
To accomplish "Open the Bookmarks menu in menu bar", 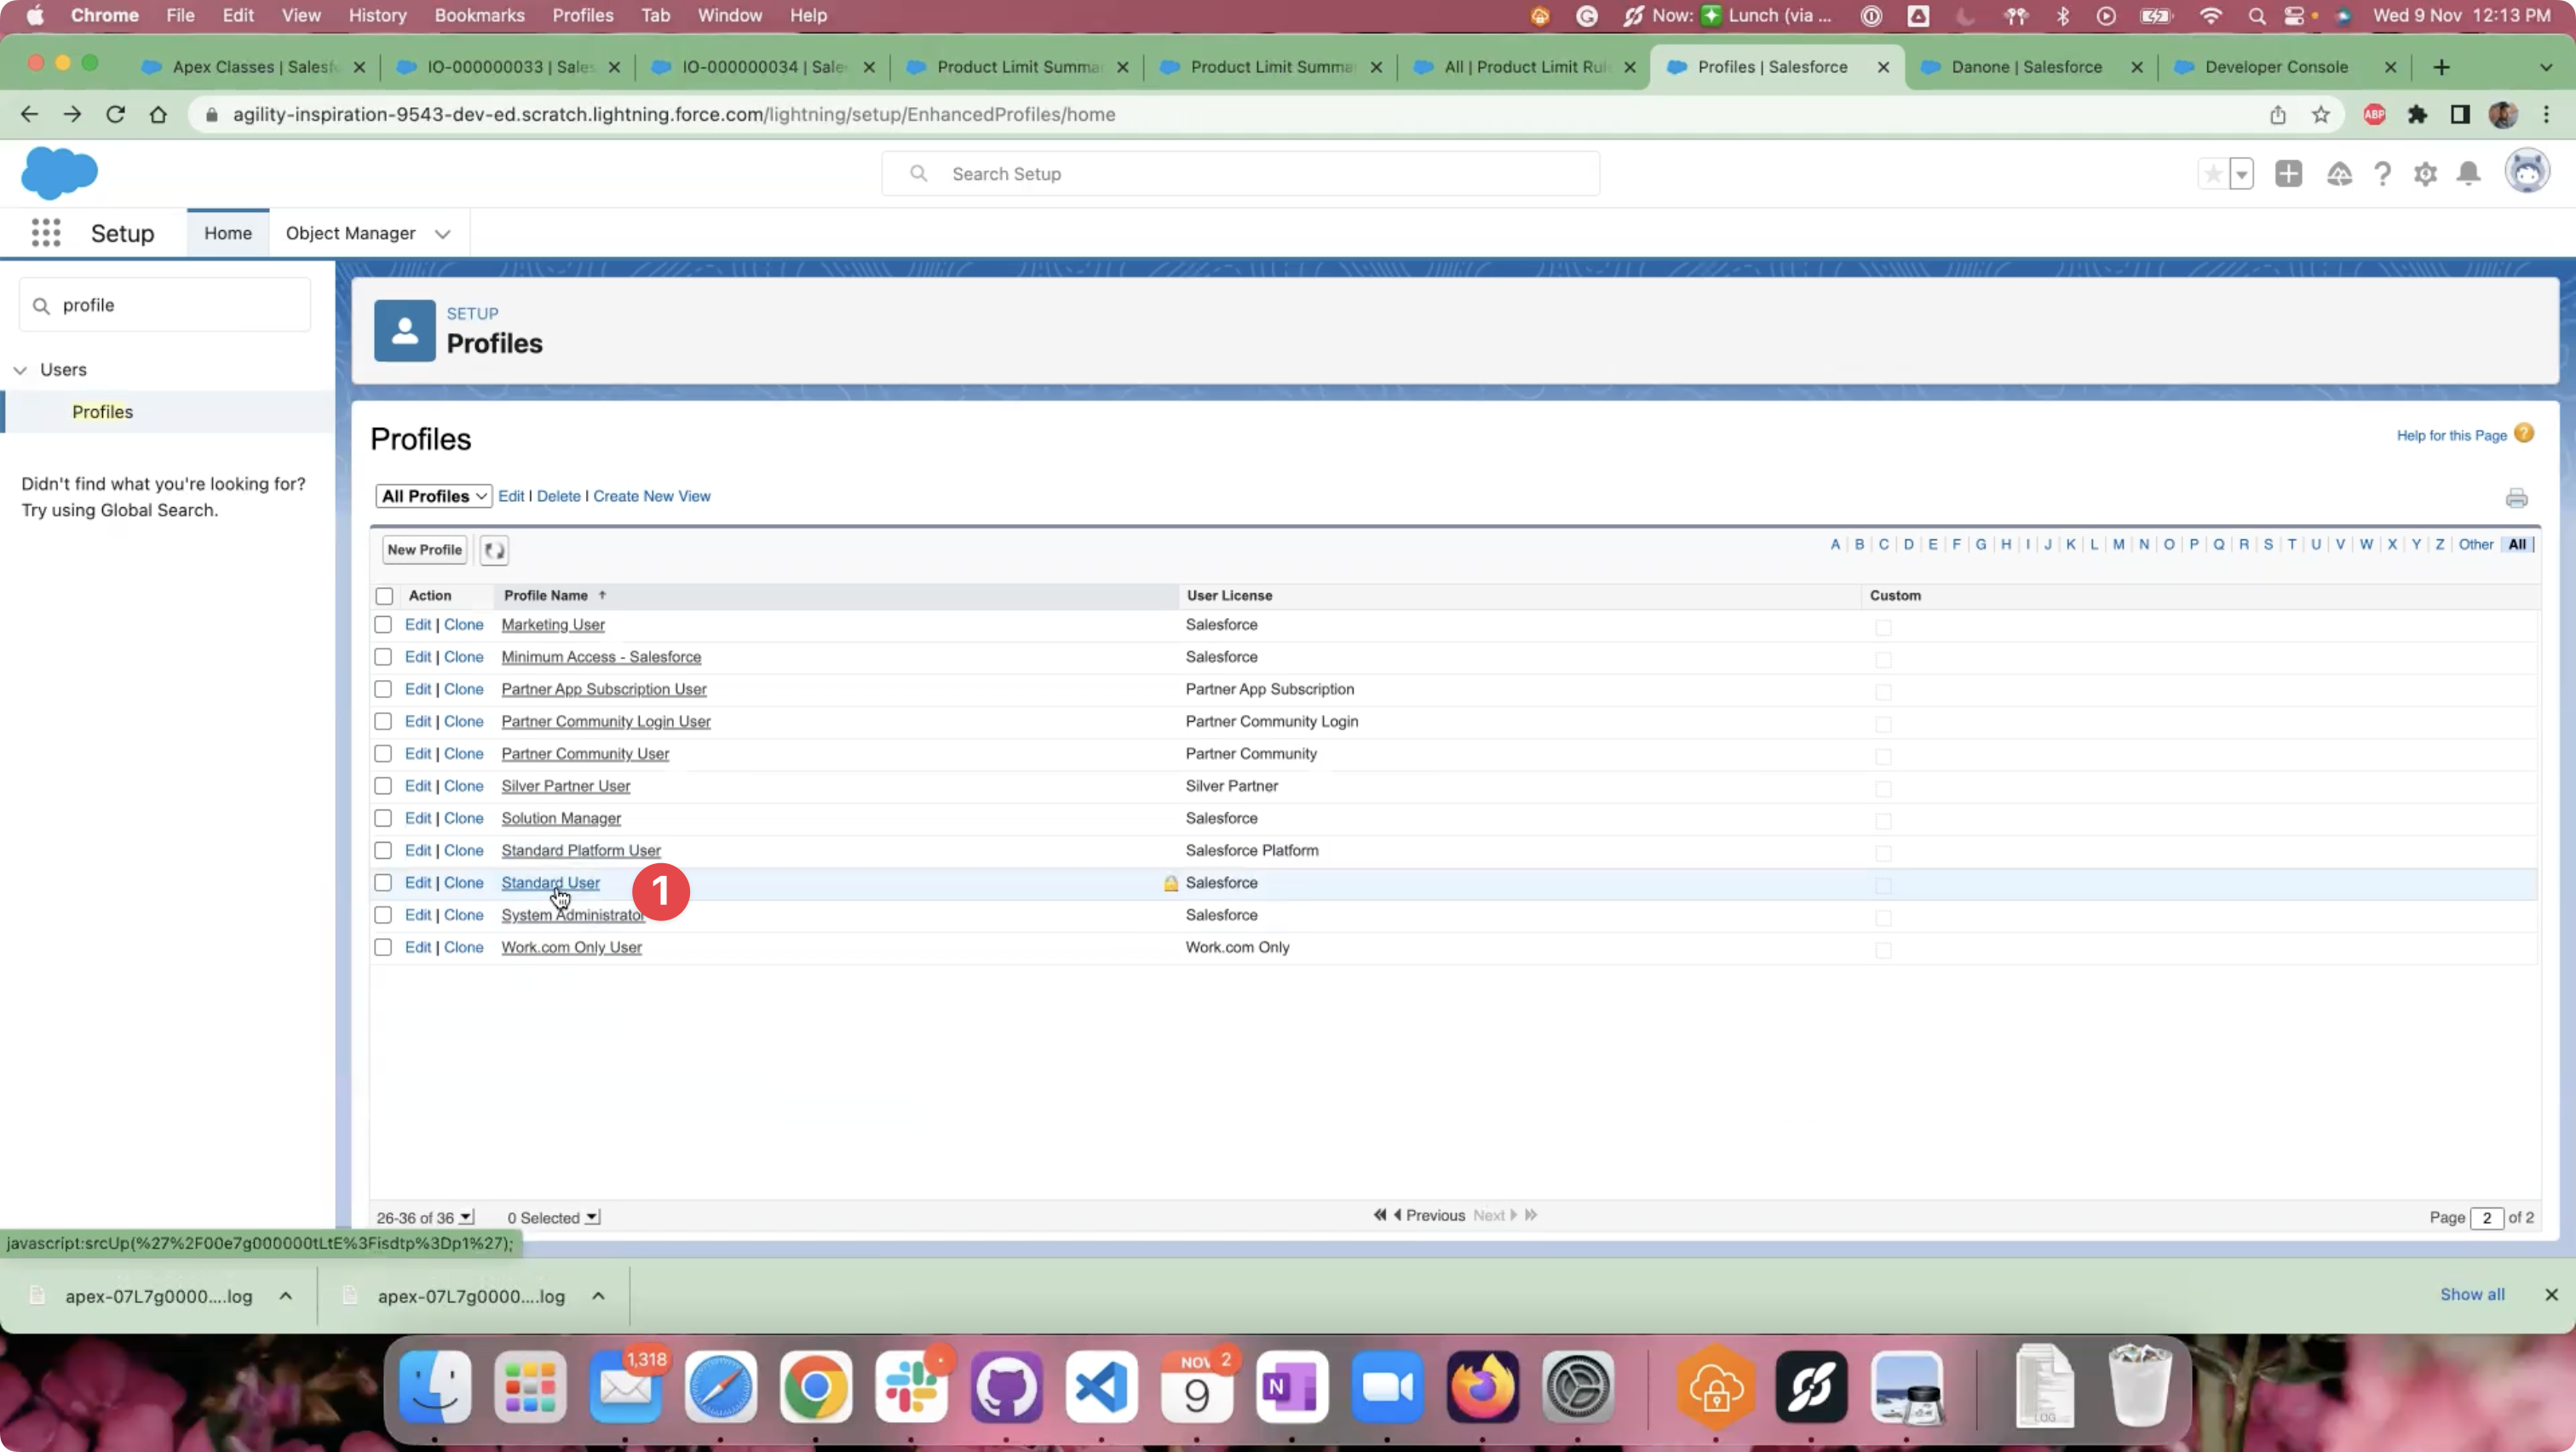I will (x=479, y=15).
